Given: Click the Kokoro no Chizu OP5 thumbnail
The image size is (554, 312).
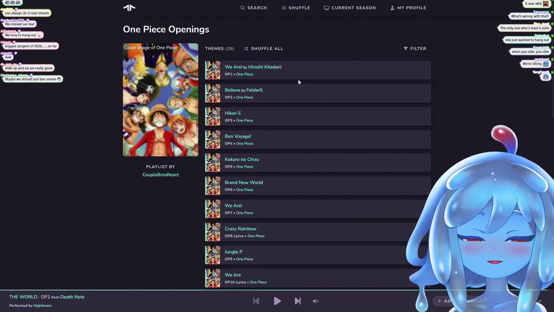Looking at the screenshot, I should tap(213, 162).
